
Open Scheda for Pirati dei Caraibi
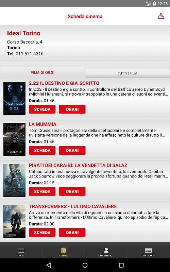click(x=42, y=191)
